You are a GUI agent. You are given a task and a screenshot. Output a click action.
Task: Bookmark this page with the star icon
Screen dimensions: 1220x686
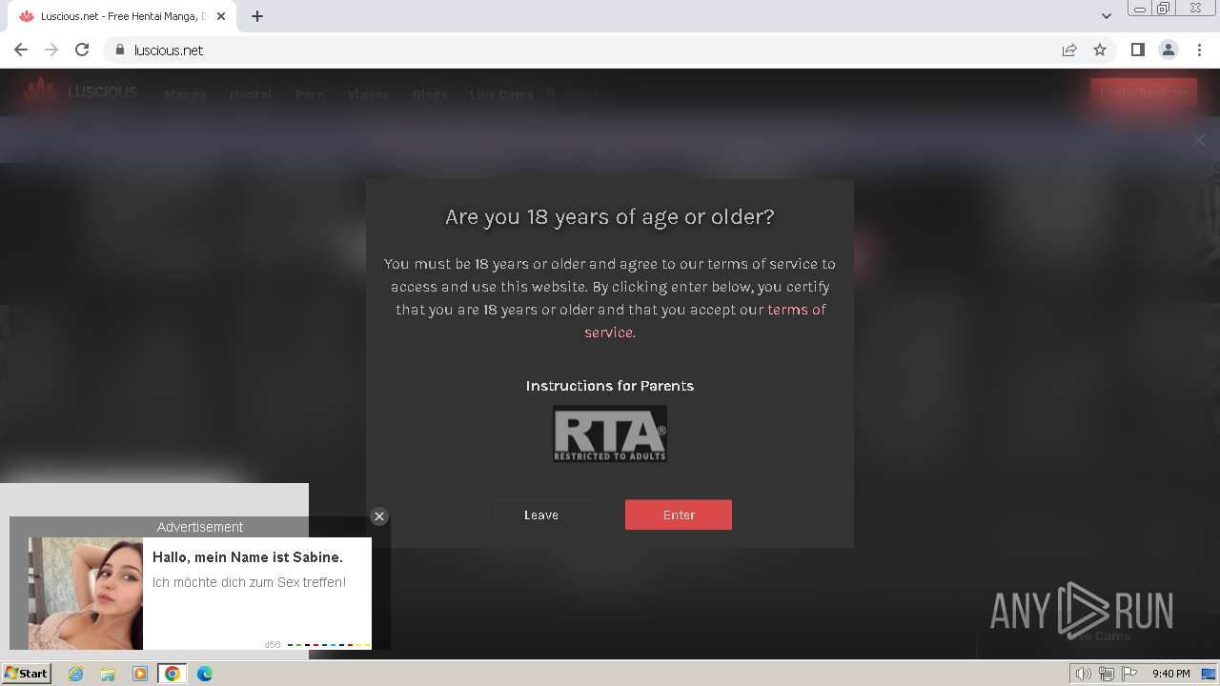click(1100, 50)
